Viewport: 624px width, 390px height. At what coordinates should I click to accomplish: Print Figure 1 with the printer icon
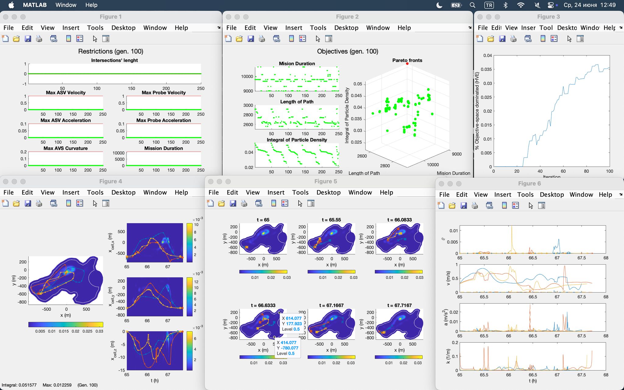(x=39, y=39)
